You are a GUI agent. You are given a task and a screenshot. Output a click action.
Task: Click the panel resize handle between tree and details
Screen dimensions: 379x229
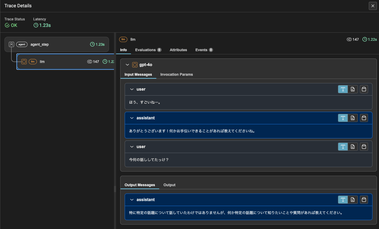115,189
